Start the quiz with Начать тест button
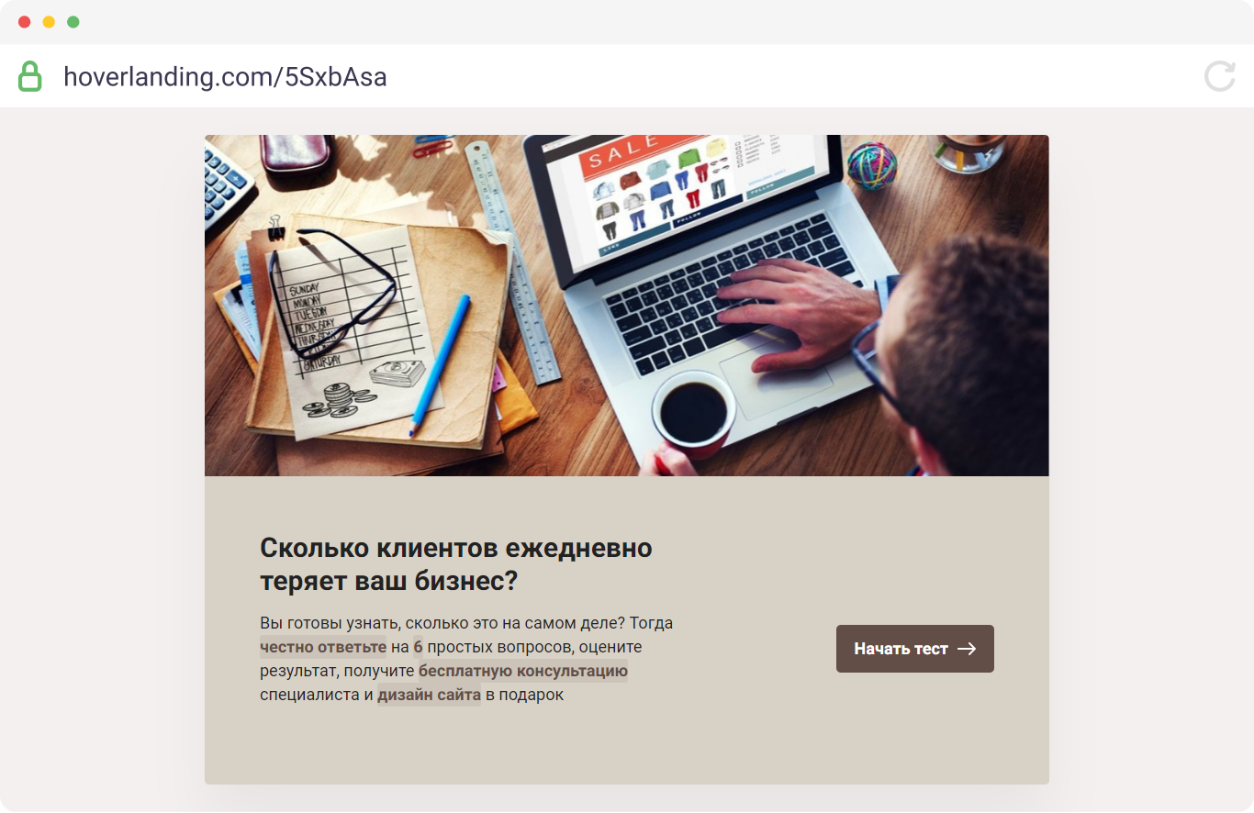1254x813 pixels. (915, 649)
